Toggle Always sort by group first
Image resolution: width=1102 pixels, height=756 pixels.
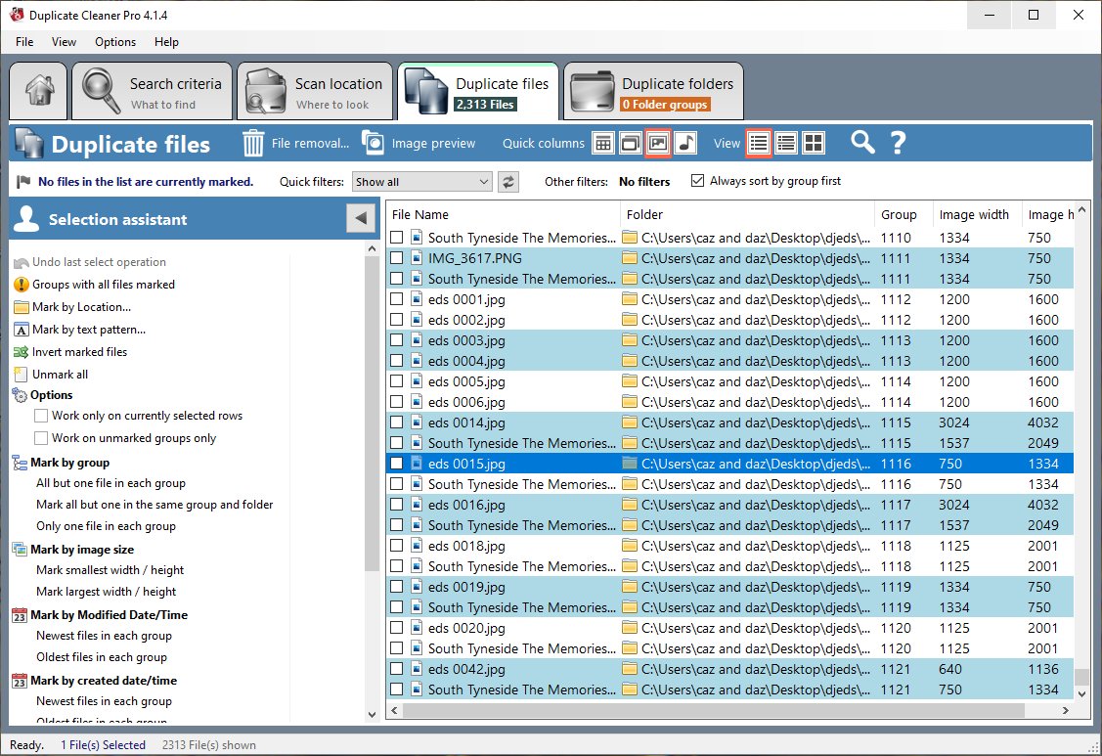point(697,181)
